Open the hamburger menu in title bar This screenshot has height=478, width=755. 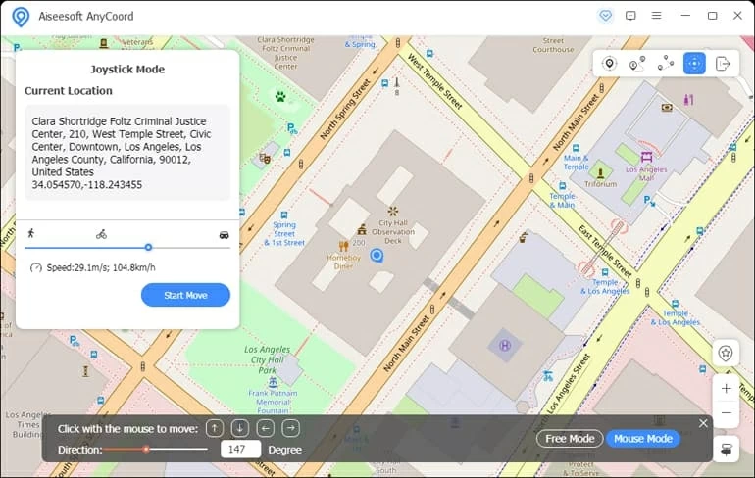(x=657, y=16)
